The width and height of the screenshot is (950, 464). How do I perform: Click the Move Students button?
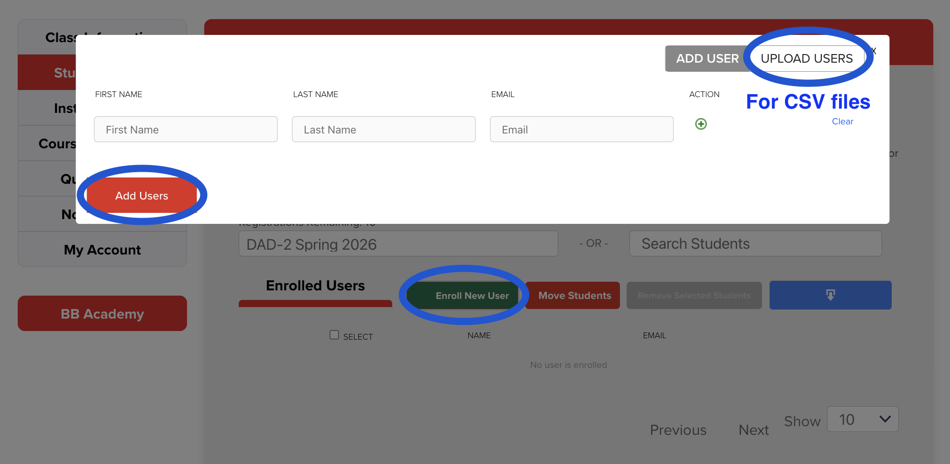[x=574, y=296]
